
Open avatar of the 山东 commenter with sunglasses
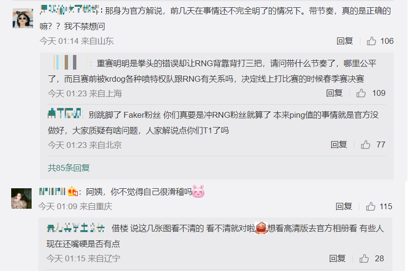pos(23,18)
